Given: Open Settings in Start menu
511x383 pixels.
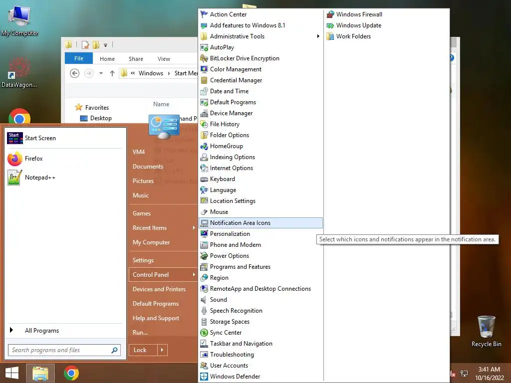Looking at the screenshot, I should (143, 260).
